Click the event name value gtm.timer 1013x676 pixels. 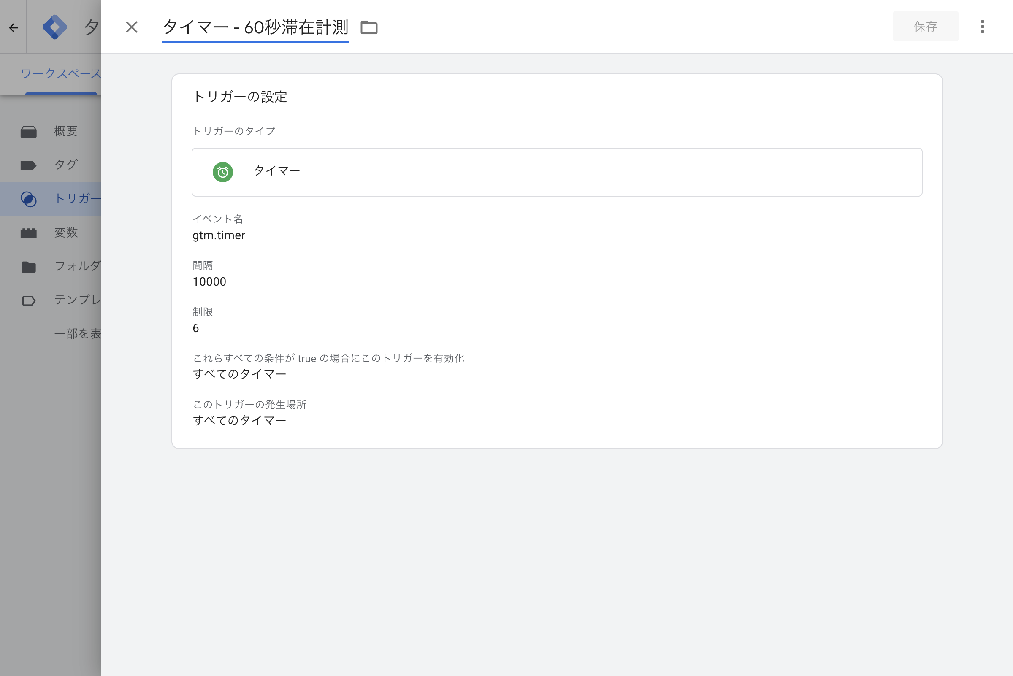(x=219, y=235)
